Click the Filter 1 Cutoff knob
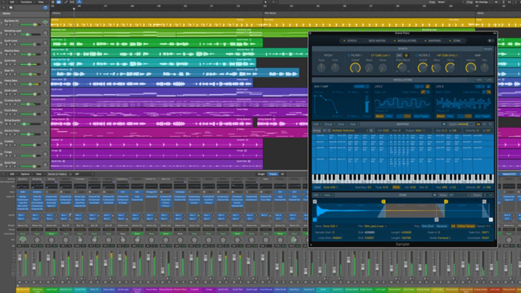Viewport: 521px width, 293px height. 355,67
